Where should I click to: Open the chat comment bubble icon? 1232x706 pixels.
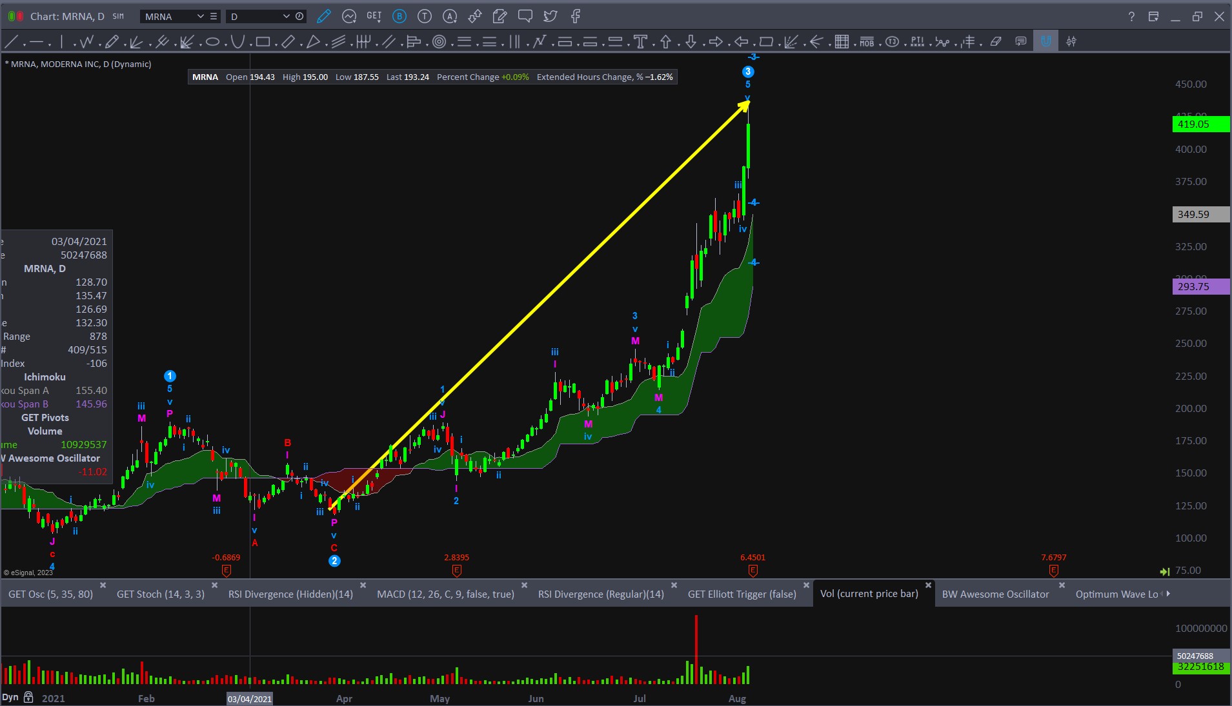coord(525,16)
